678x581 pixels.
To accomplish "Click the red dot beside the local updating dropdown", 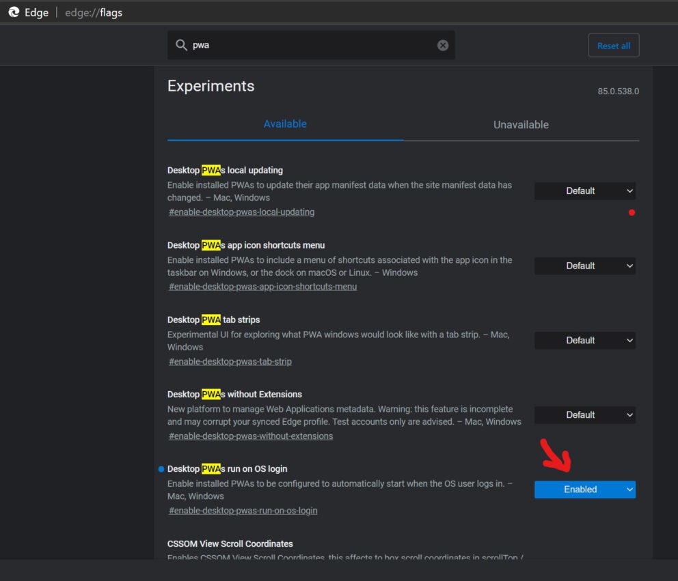I will tap(632, 212).
